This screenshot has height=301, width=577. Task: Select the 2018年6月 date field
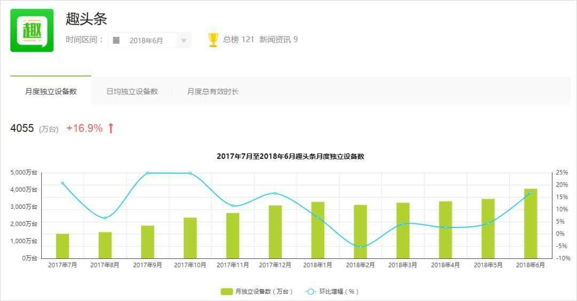click(146, 40)
